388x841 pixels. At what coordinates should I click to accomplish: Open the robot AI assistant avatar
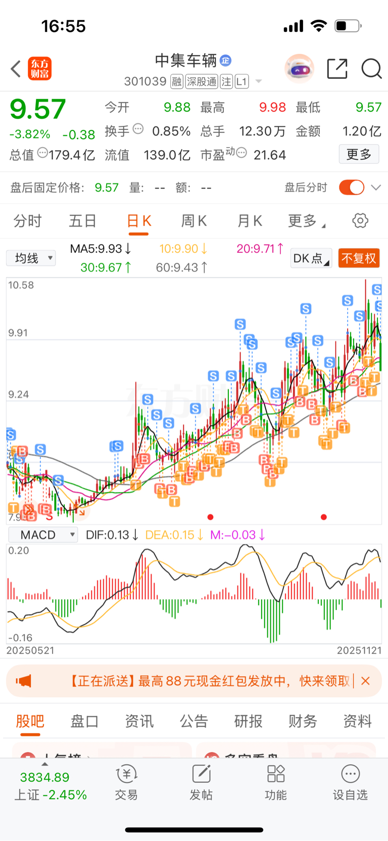click(x=300, y=68)
